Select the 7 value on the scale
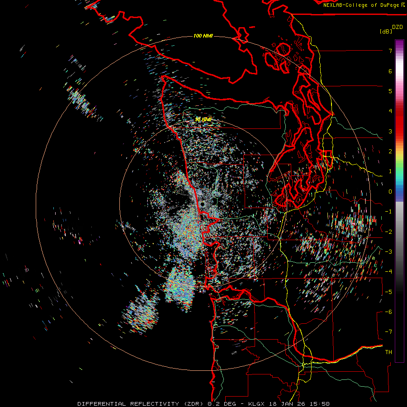Screen dimensions: 407x407 (390, 51)
